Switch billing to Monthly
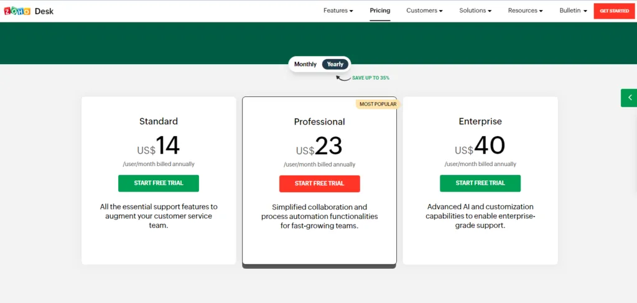The height and width of the screenshot is (303, 637). tap(305, 64)
